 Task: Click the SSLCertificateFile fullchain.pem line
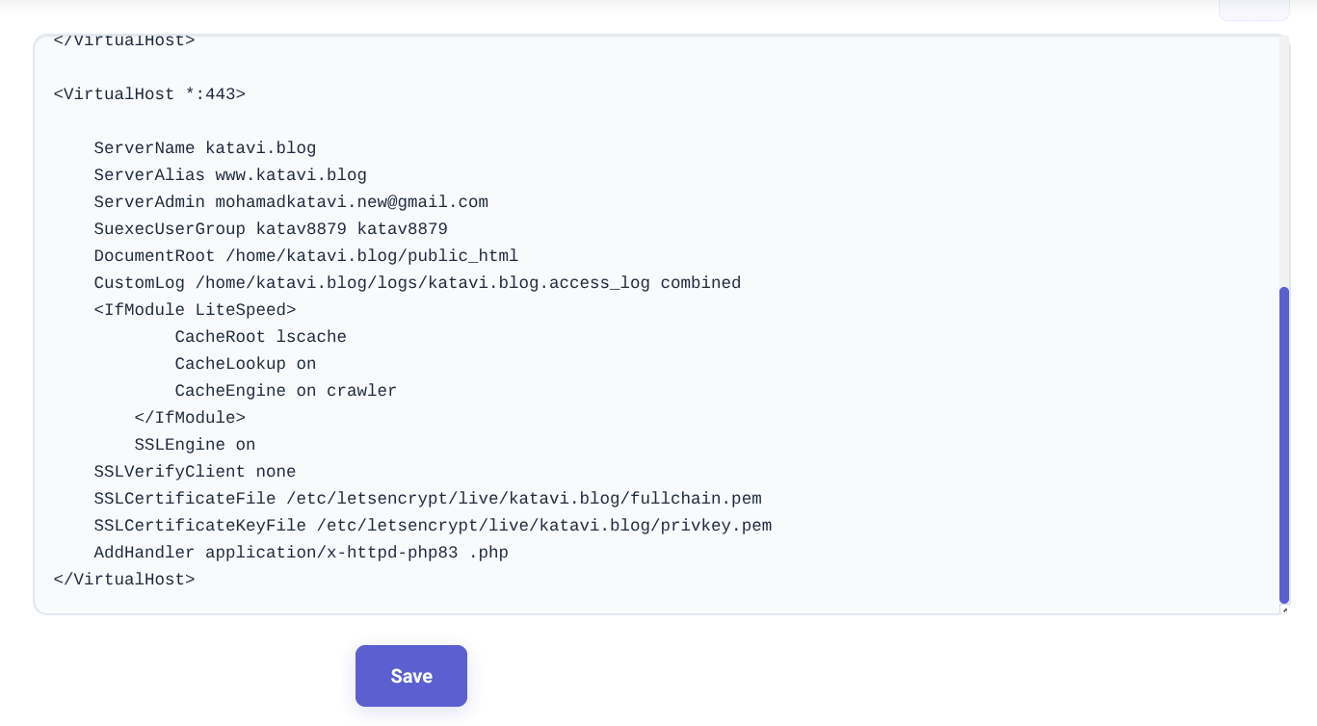tap(427, 499)
